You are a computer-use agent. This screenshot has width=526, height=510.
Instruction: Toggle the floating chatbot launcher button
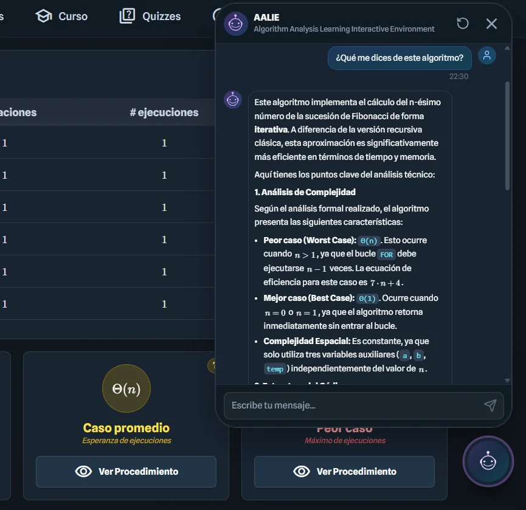(x=488, y=461)
